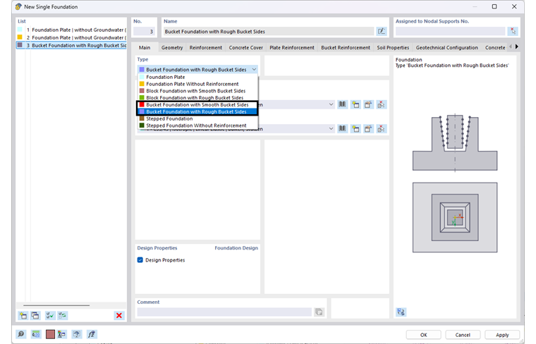Click the red X delete icon under the list

point(119,315)
